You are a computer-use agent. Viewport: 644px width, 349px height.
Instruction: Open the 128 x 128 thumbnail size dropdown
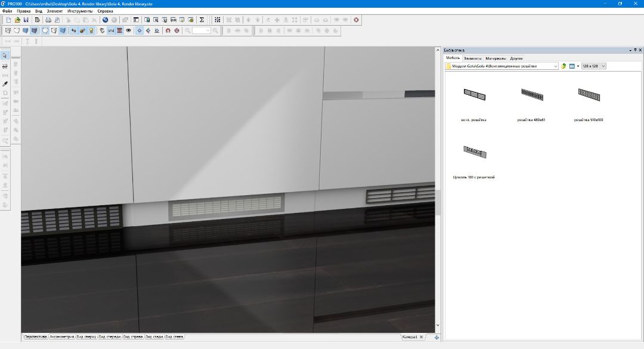click(x=603, y=66)
